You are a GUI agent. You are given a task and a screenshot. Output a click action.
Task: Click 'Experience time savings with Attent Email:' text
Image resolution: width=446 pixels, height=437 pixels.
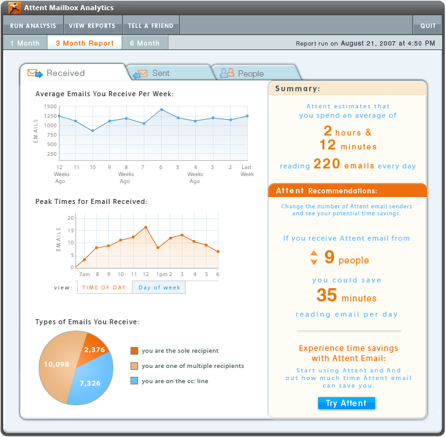pyautogui.click(x=348, y=353)
